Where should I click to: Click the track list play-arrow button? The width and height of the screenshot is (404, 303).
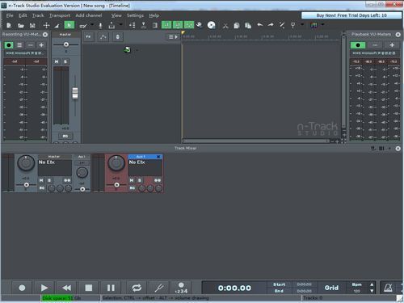point(173,36)
